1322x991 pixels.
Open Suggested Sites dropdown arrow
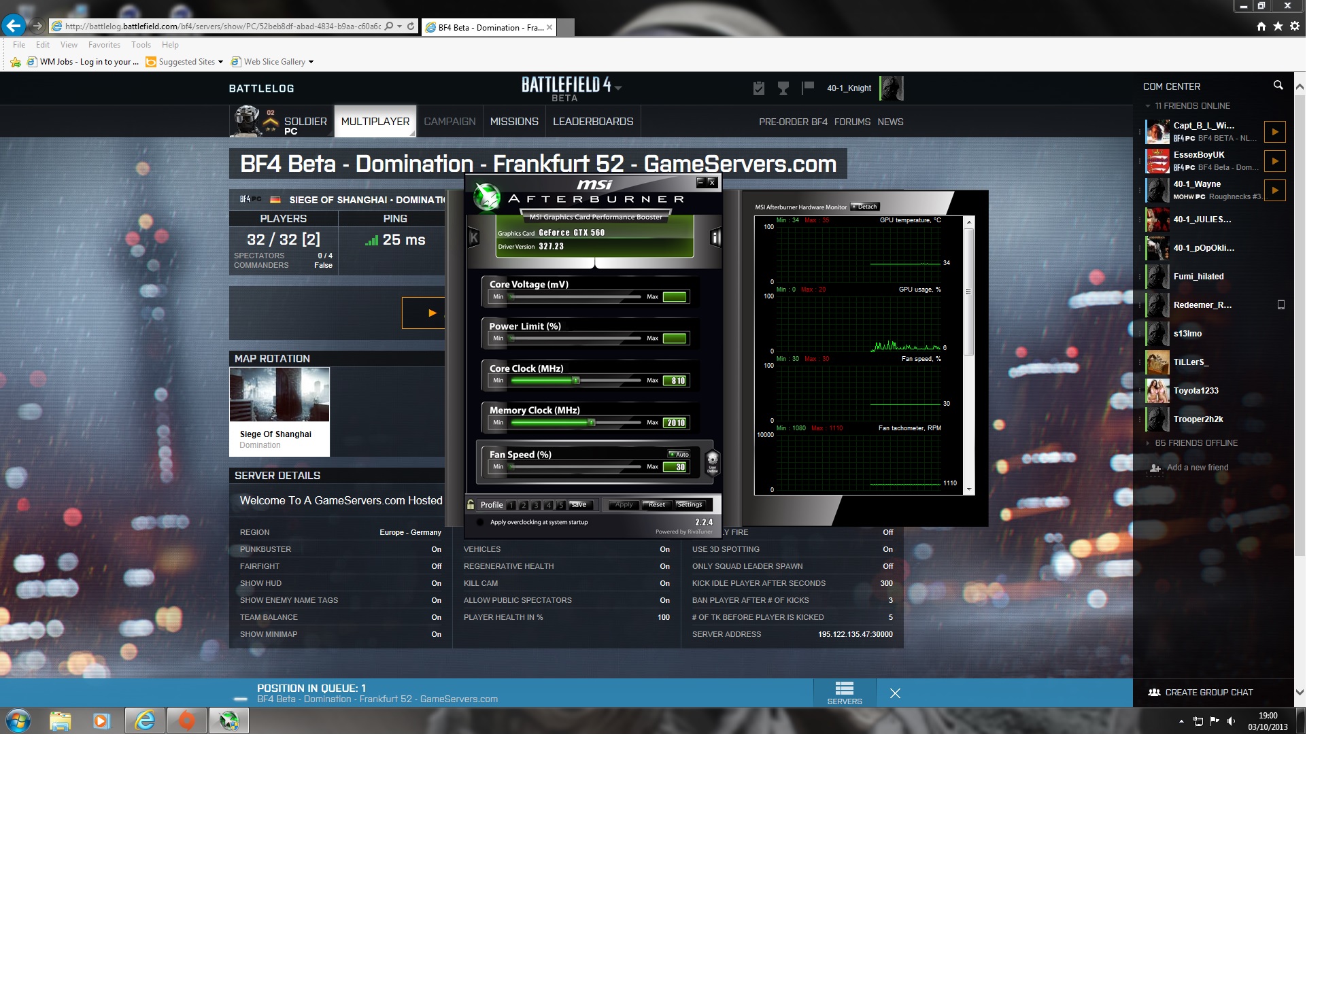[220, 62]
